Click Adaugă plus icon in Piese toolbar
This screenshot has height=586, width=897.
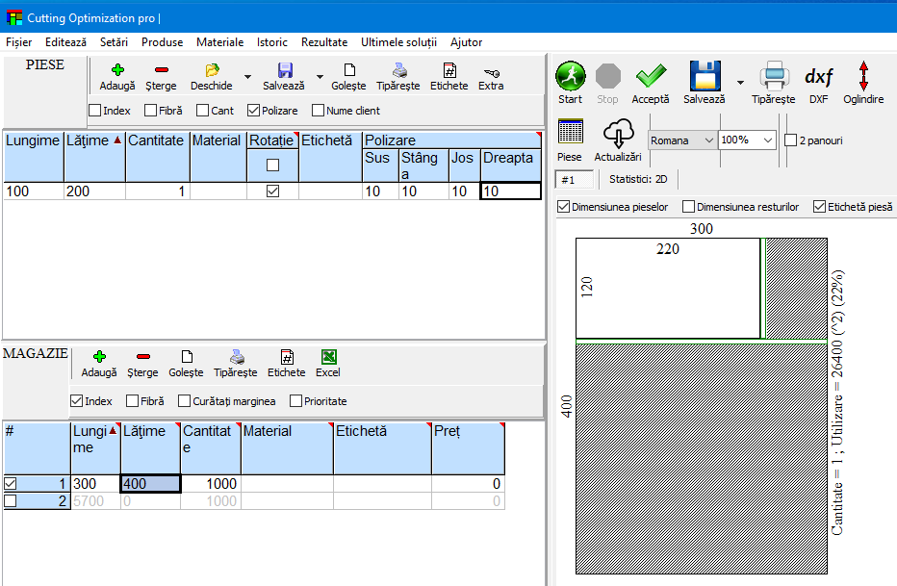[117, 70]
